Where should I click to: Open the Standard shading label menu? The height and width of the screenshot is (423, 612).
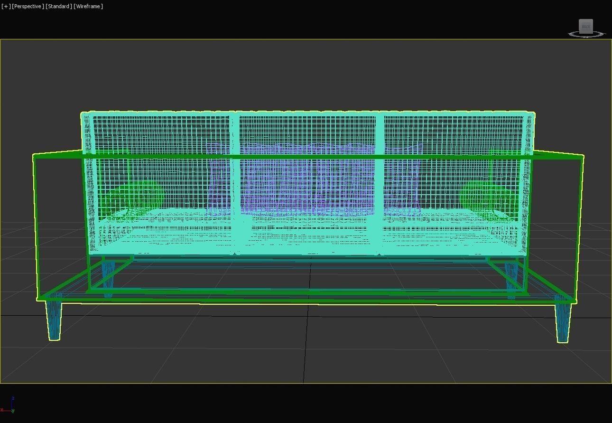point(59,6)
